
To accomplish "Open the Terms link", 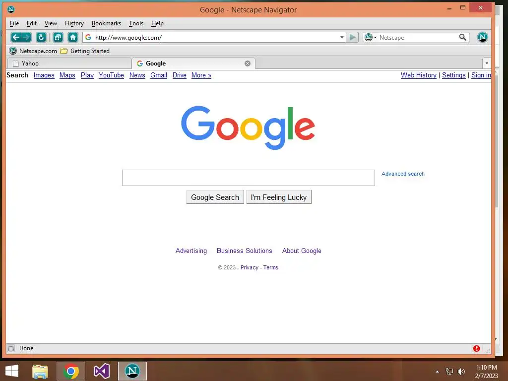I will (270, 267).
